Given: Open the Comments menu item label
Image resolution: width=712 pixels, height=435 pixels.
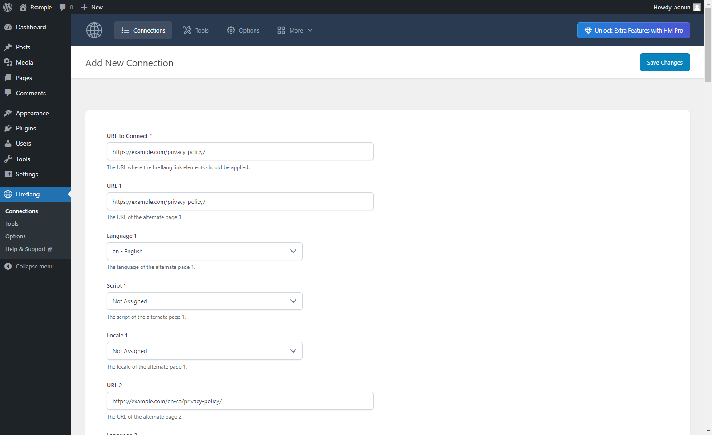Looking at the screenshot, I should click(31, 93).
